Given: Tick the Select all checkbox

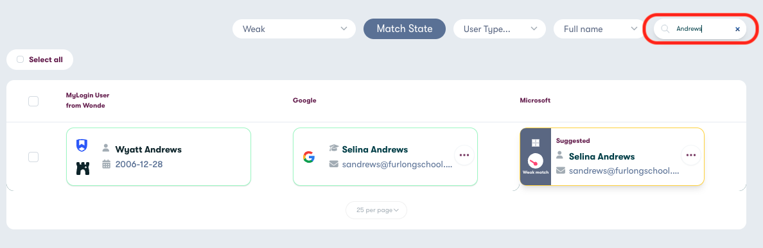Looking at the screenshot, I should click(x=20, y=60).
